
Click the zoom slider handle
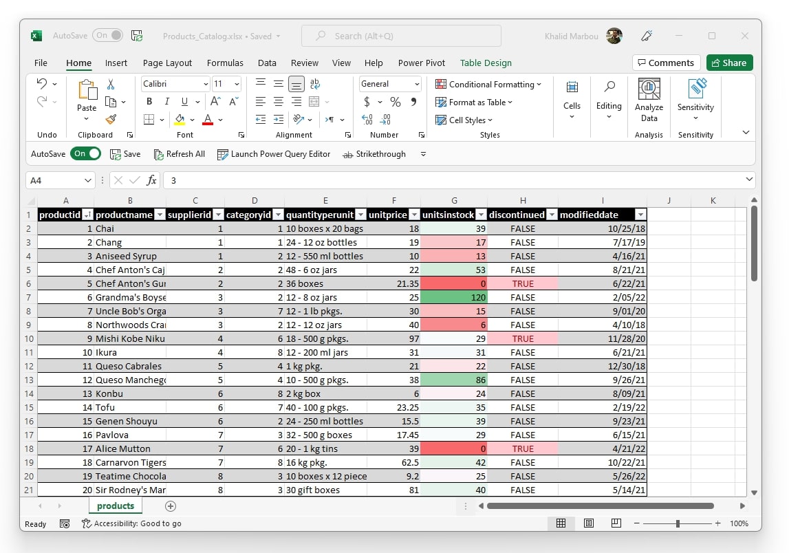pyautogui.click(x=678, y=523)
